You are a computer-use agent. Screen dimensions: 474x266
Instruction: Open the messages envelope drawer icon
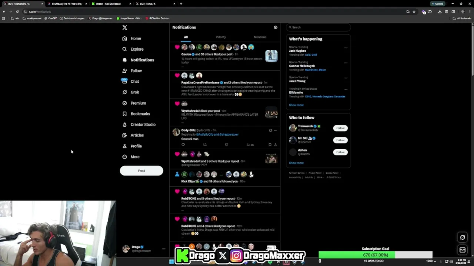(x=463, y=250)
